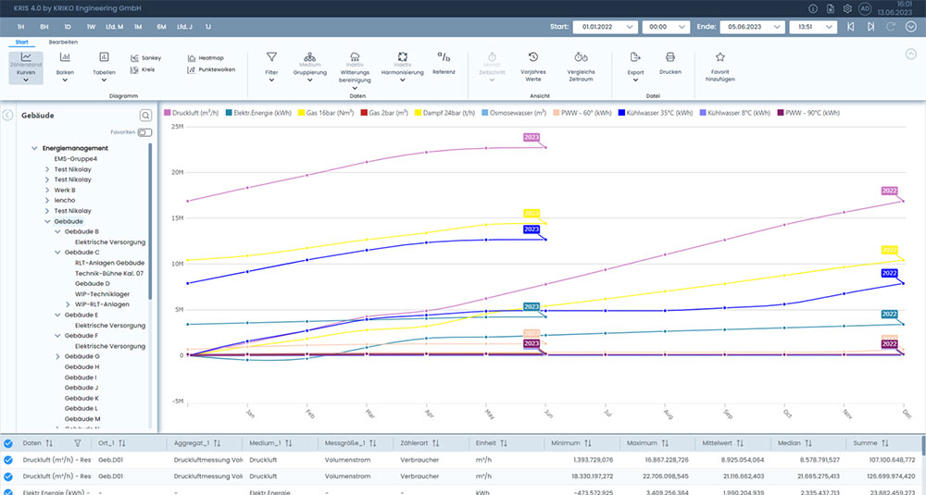Uncheck the first Druckluft row checkbox

(8, 460)
